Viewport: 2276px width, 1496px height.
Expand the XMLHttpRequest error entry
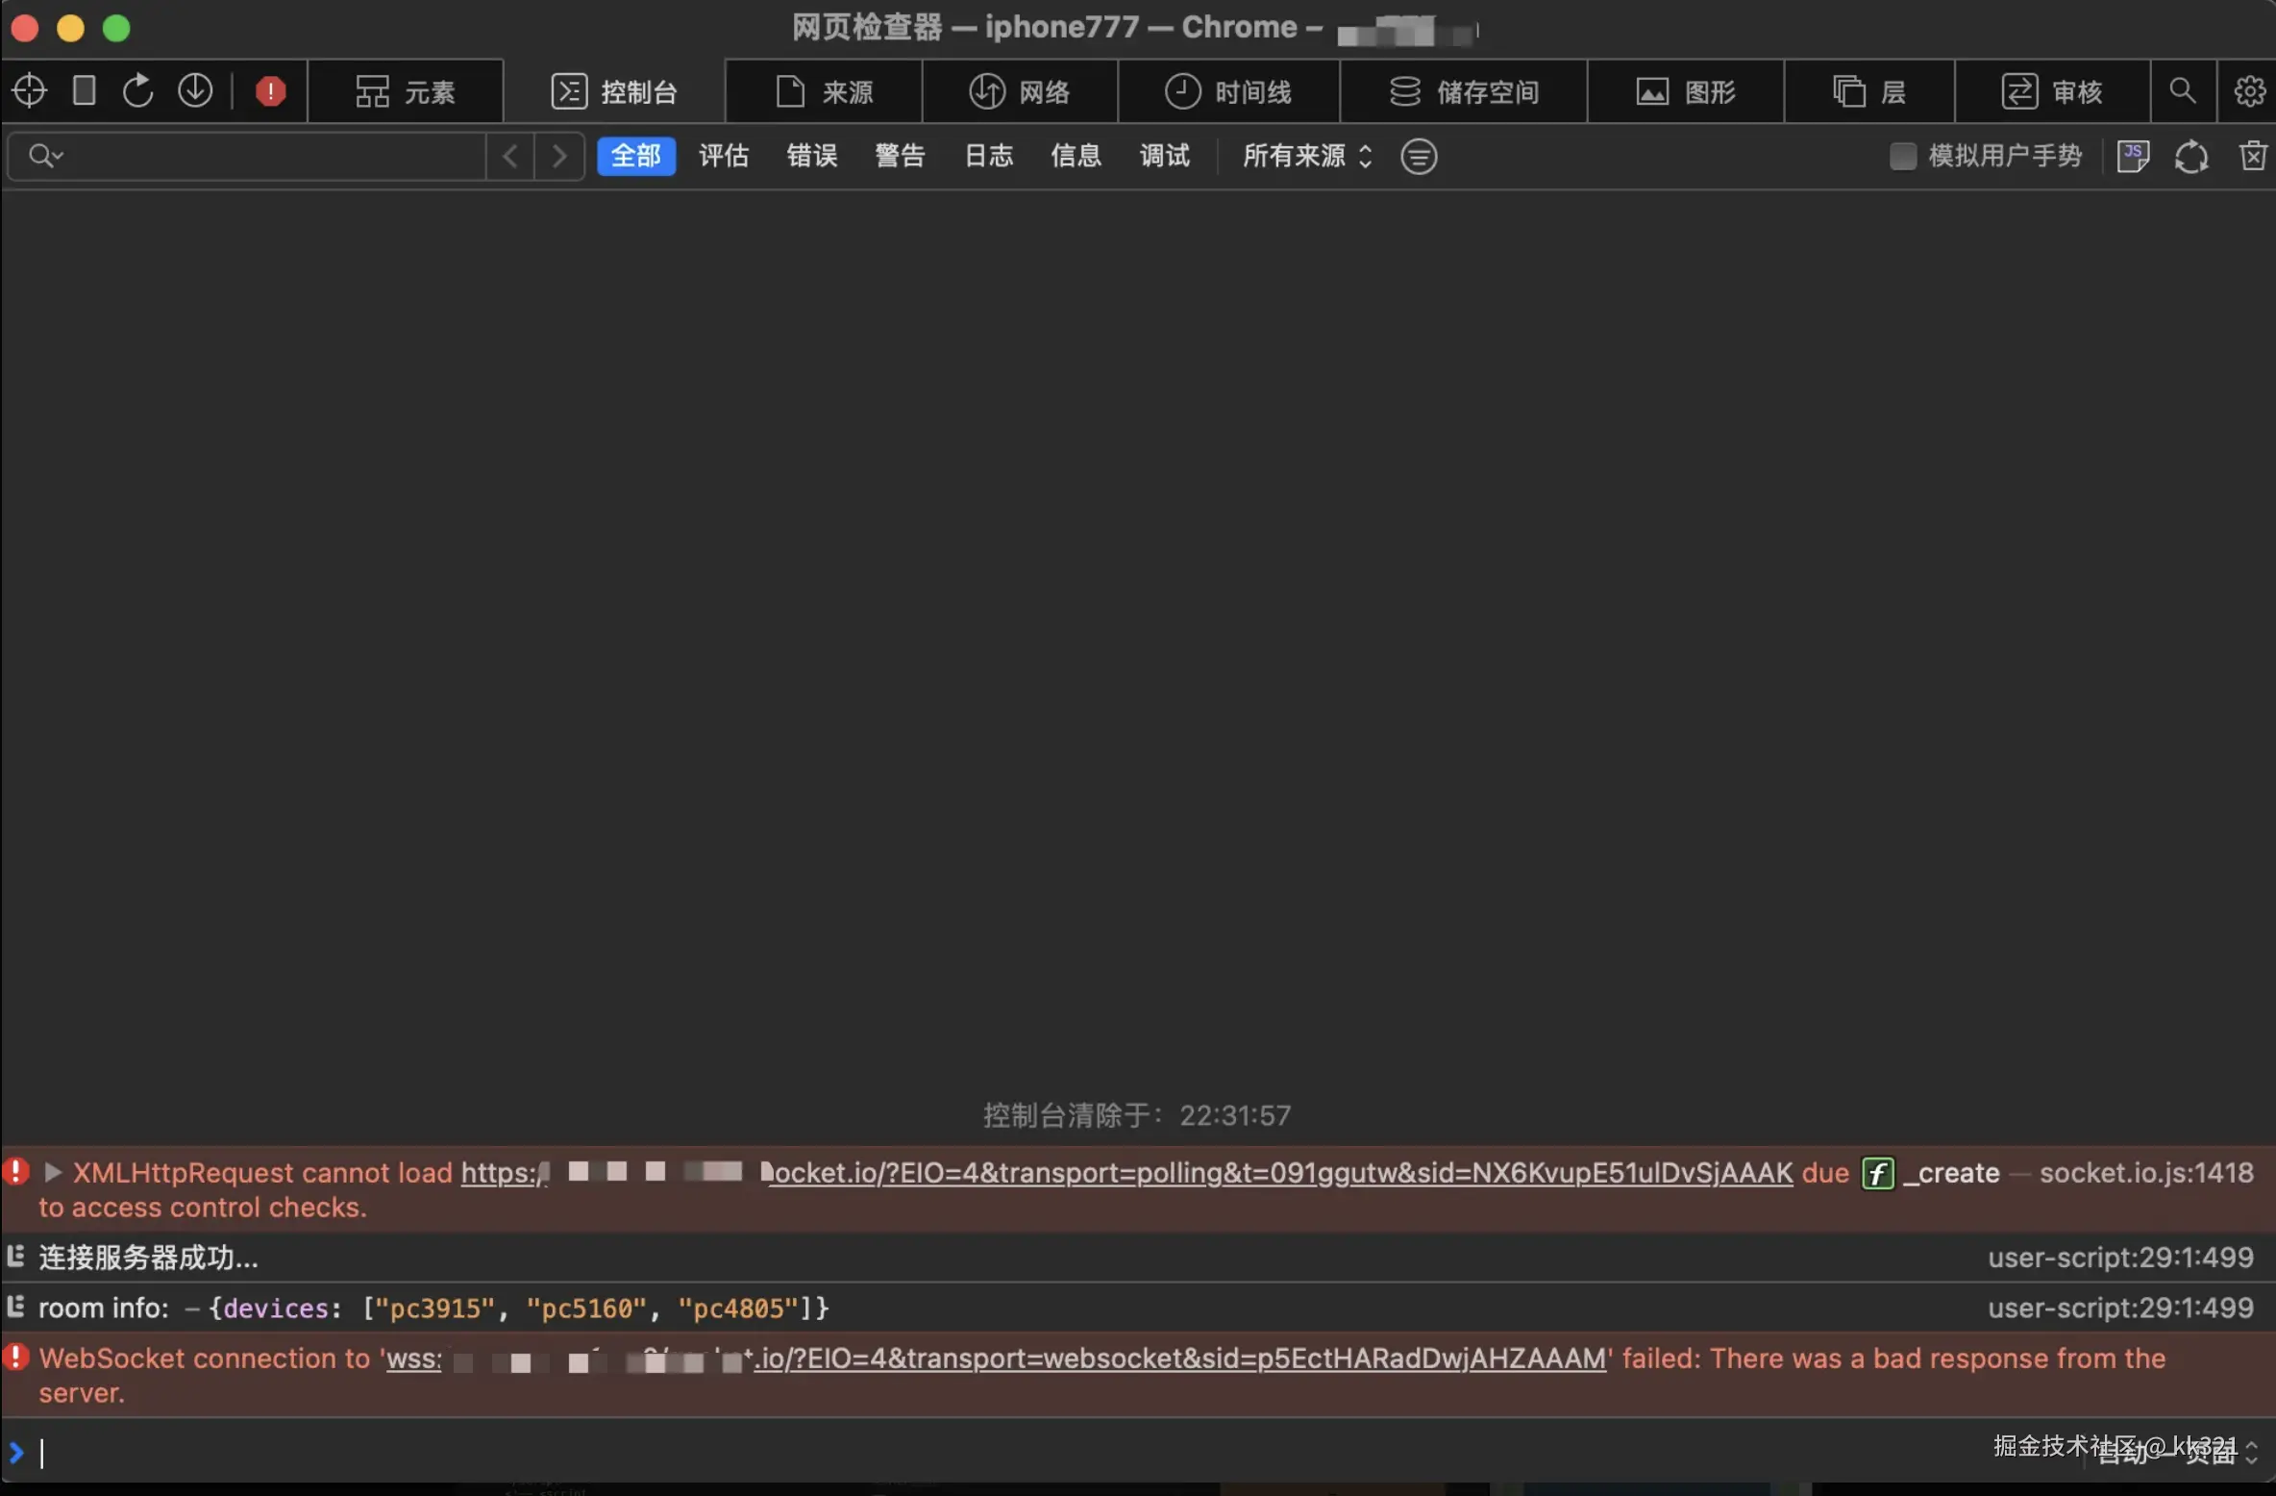coord(53,1172)
